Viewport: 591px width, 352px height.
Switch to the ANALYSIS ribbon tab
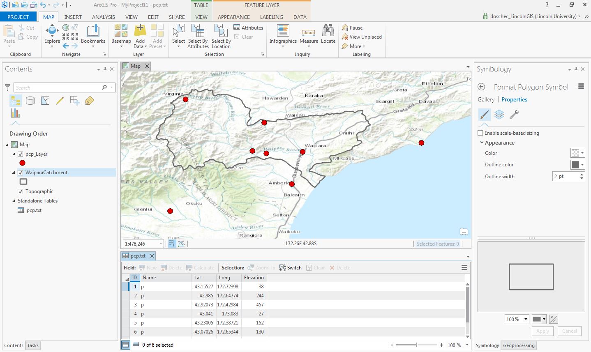[x=103, y=17]
